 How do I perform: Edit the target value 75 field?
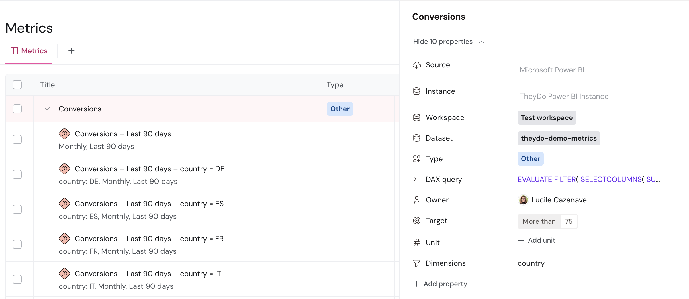(569, 221)
